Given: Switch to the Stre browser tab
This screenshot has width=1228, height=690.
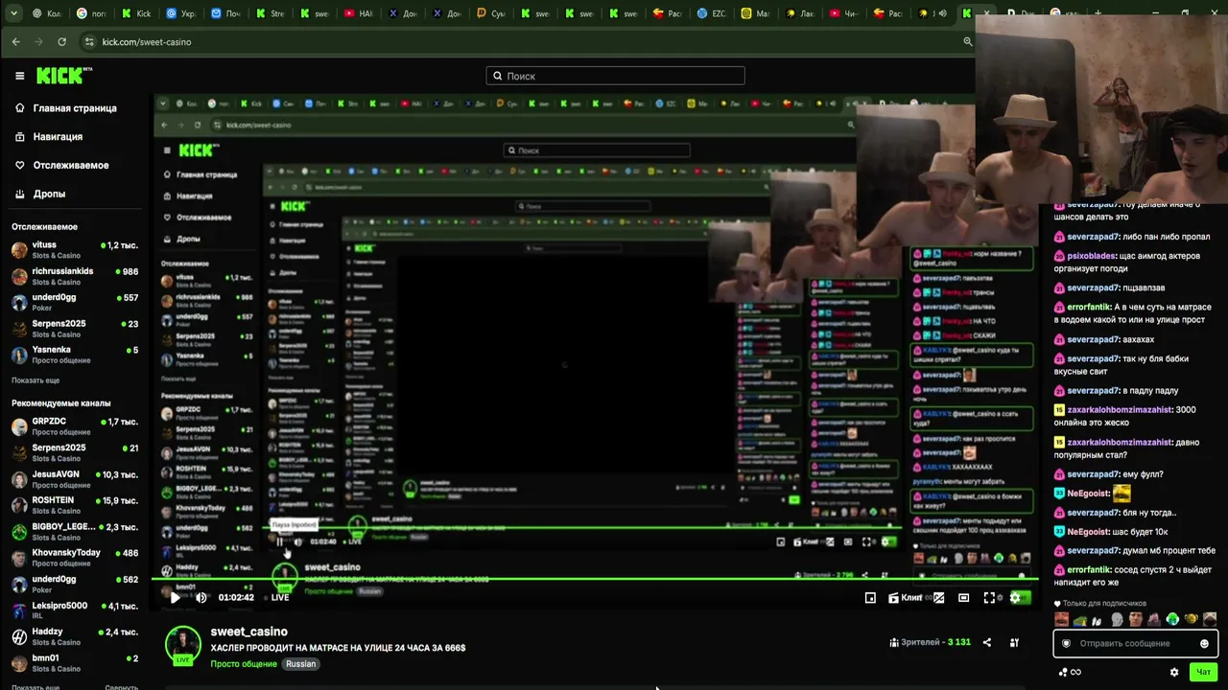Looking at the screenshot, I should pyautogui.click(x=271, y=13).
